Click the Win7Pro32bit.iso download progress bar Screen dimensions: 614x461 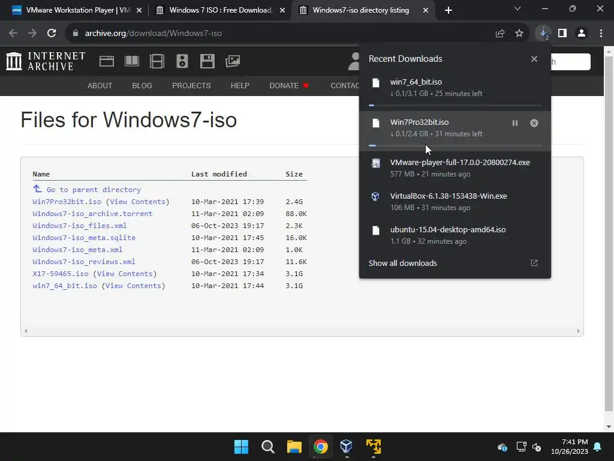click(455, 145)
